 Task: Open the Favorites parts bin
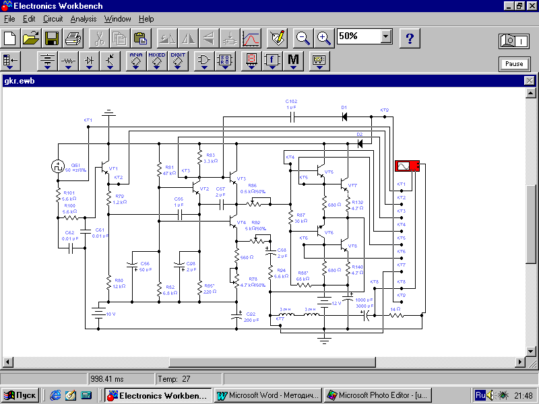[10, 61]
